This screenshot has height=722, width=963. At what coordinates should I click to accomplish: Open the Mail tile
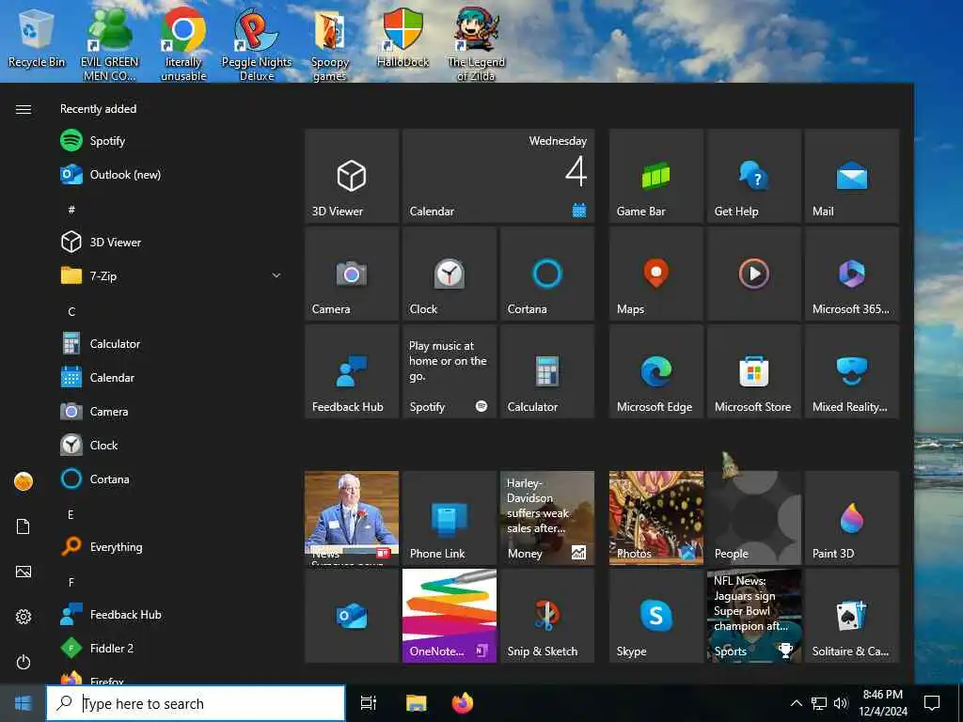coord(852,176)
